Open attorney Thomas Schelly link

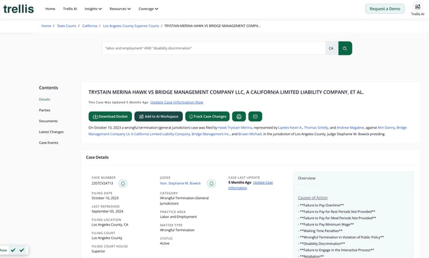pos(315,127)
